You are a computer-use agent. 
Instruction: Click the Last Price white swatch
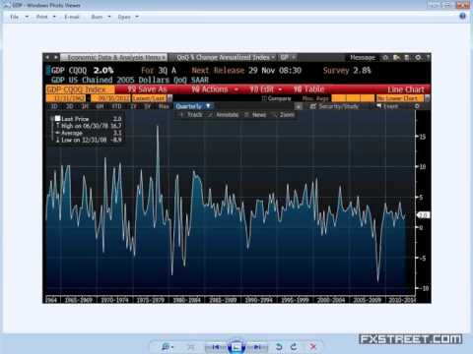pos(58,118)
